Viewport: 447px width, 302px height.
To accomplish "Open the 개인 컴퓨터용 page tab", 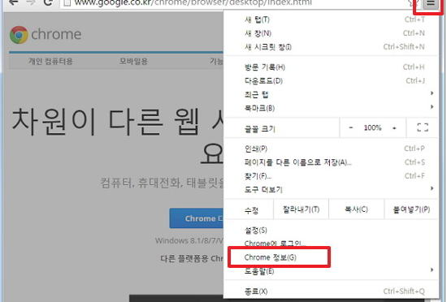I will [50, 61].
